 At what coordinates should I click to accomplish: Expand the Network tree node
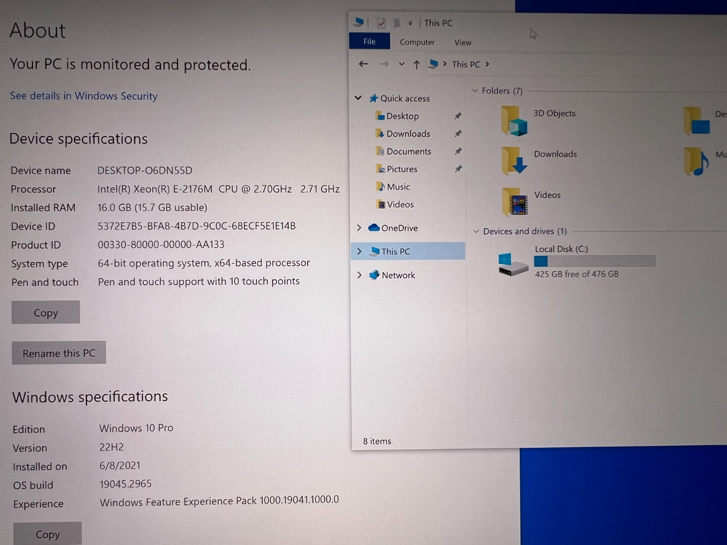pyautogui.click(x=359, y=275)
